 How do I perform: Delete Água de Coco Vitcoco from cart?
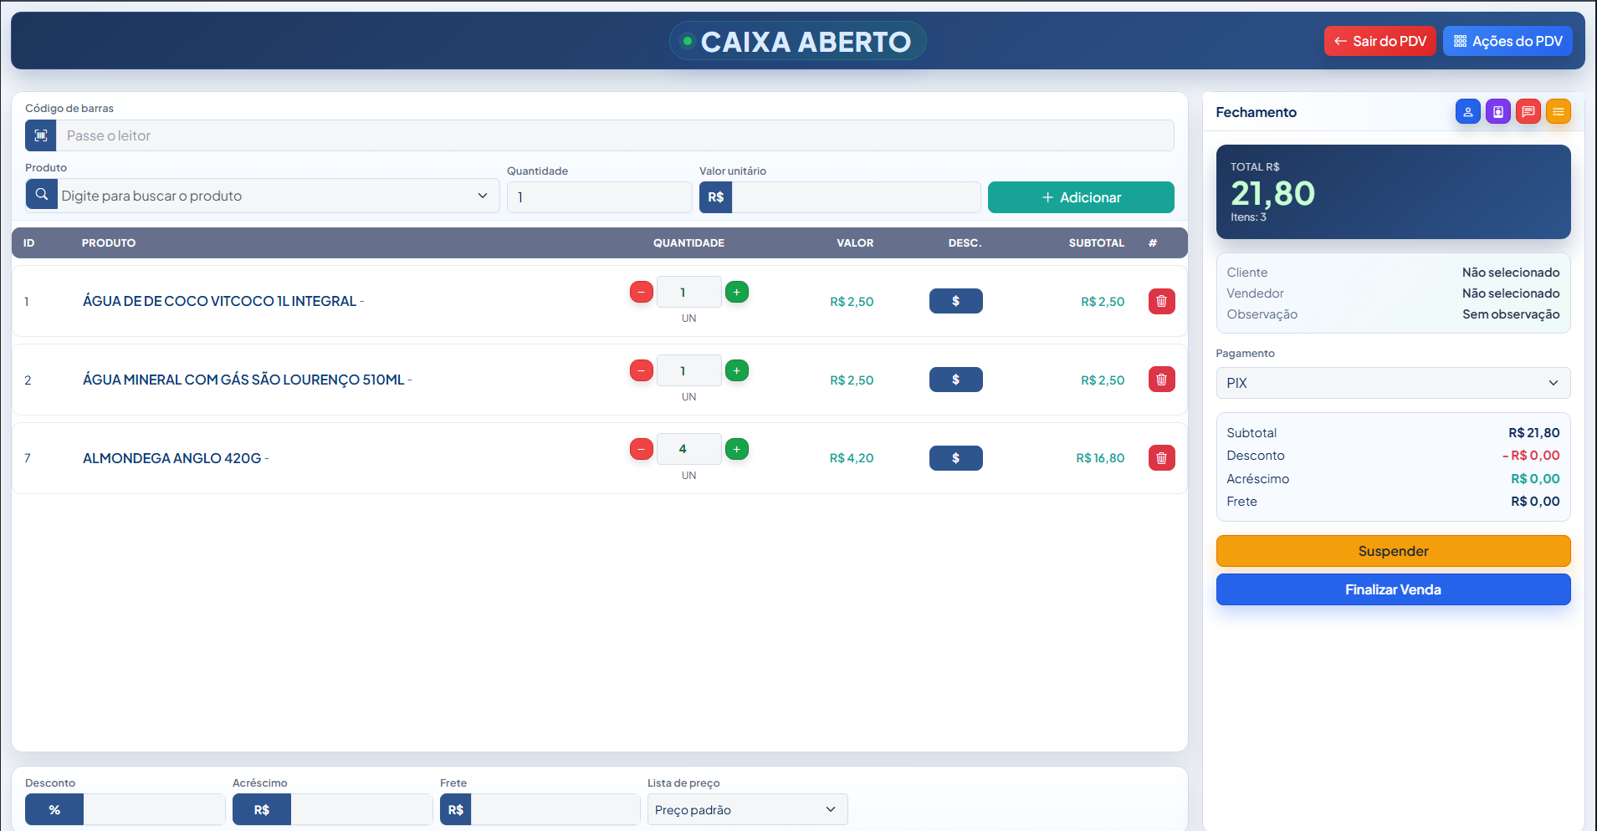tap(1161, 301)
